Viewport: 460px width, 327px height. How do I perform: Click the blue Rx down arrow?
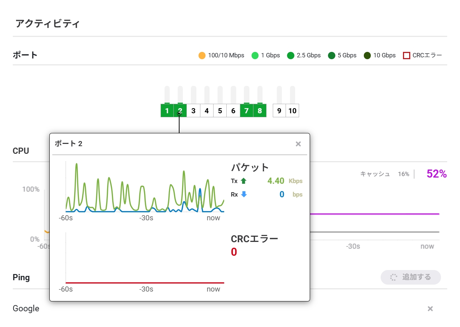pos(244,194)
